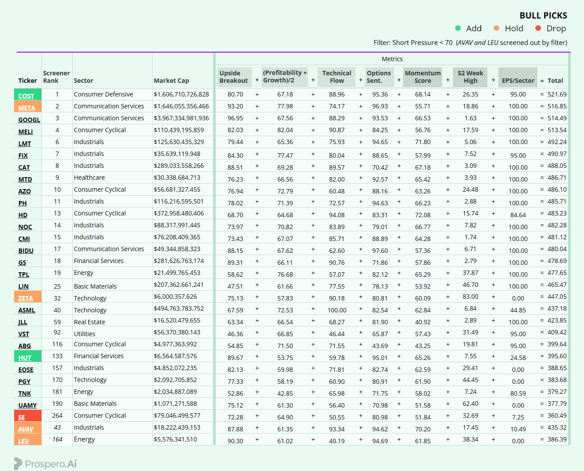The height and width of the screenshot is (471, 584).
Task: Open the COST ticker link
Action: tap(26, 96)
